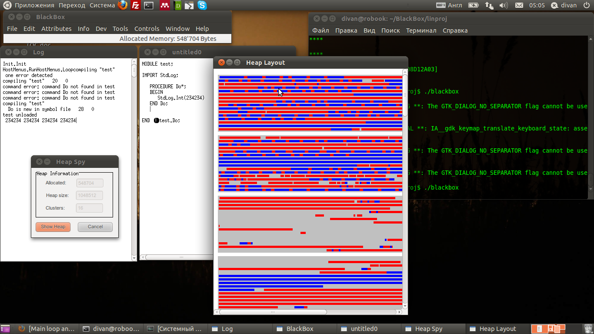This screenshot has width=594, height=334.
Task: Open FileZilla from the top panel
Action: (x=136, y=5)
